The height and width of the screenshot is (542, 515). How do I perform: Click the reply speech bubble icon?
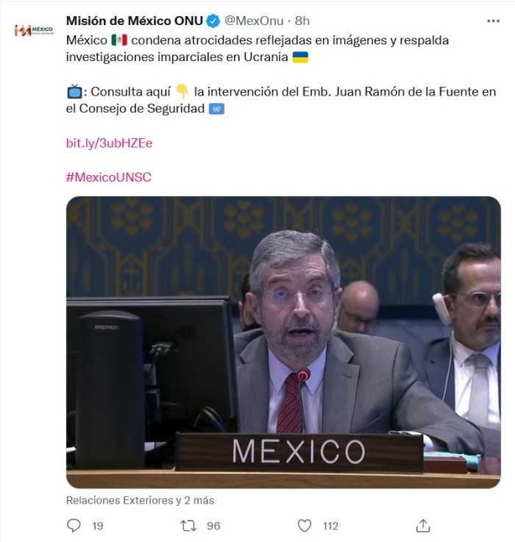pyautogui.click(x=74, y=525)
